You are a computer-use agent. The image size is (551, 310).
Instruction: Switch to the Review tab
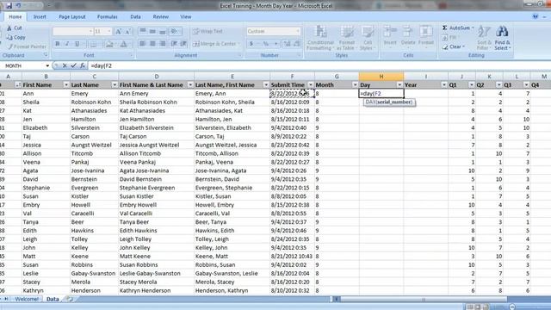[x=161, y=17]
